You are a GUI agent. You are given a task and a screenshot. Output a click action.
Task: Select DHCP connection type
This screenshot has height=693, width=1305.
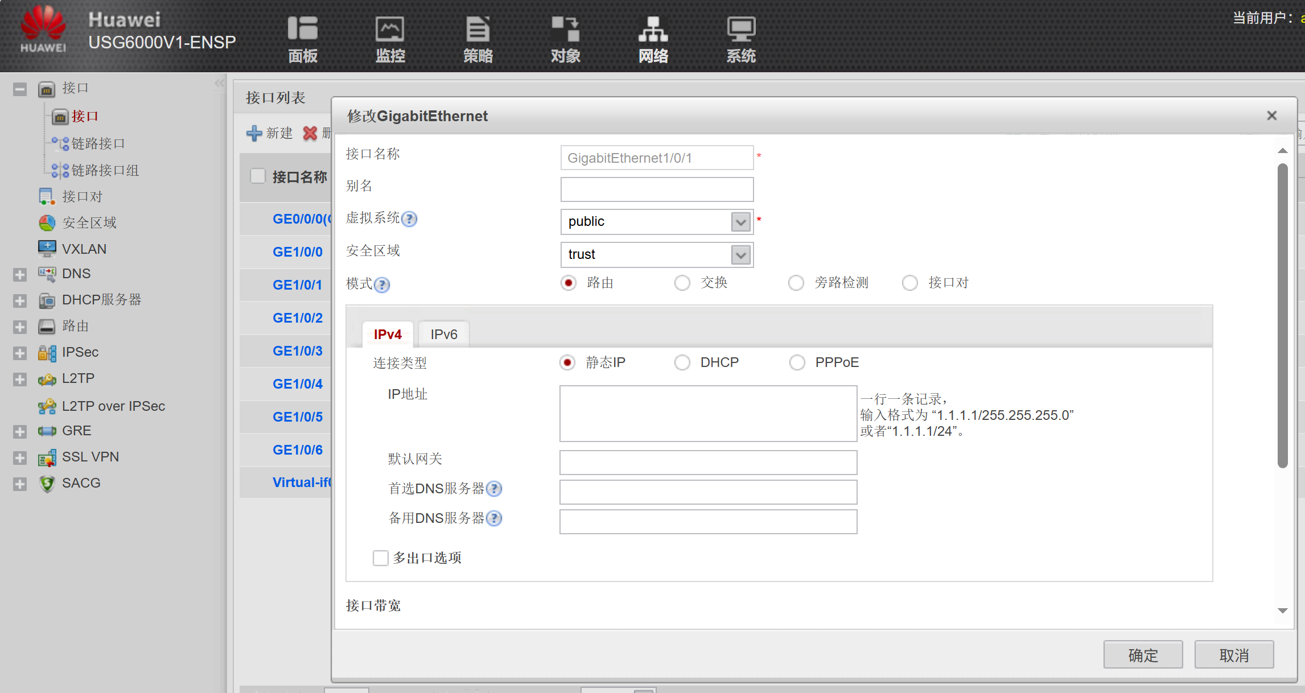[682, 362]
